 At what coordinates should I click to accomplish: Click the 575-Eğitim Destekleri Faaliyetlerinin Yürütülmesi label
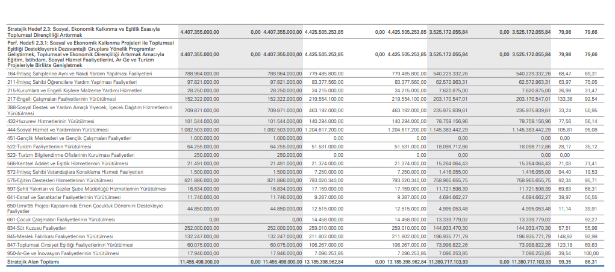(61, 180)
